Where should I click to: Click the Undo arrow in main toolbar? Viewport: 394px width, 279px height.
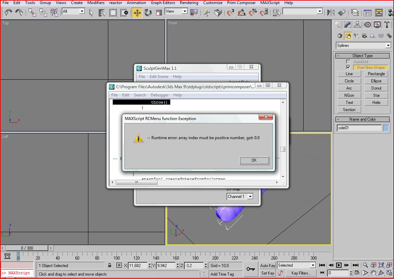[x=8, y=12]
